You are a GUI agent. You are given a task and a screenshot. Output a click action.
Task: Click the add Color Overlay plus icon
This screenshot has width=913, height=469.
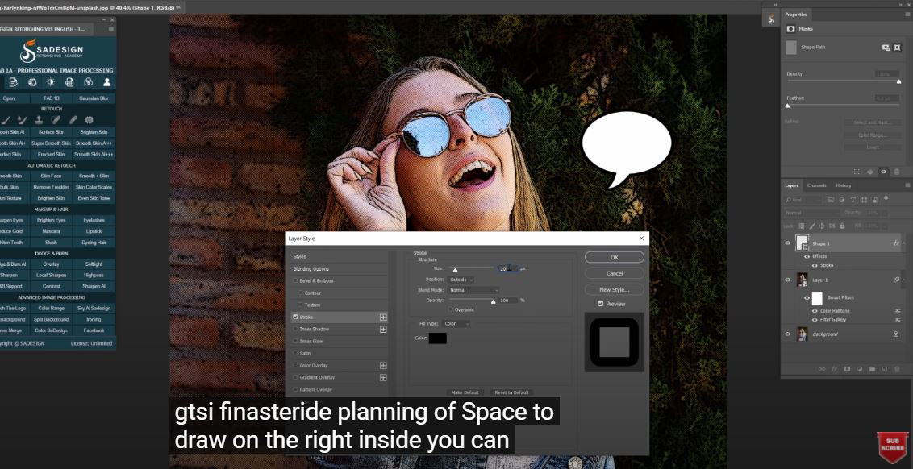pyautogui.click(x=383, y=366)
